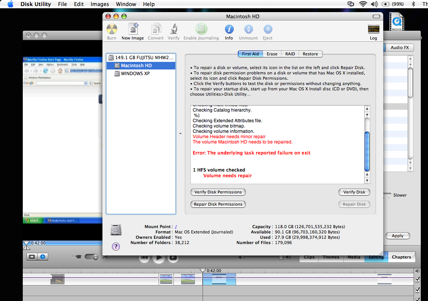Create a New Image from toolbar
Screen dimensions: 428x301
point(133,29)
